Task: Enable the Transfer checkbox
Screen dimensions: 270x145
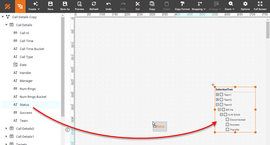Action: coord(227,130)
